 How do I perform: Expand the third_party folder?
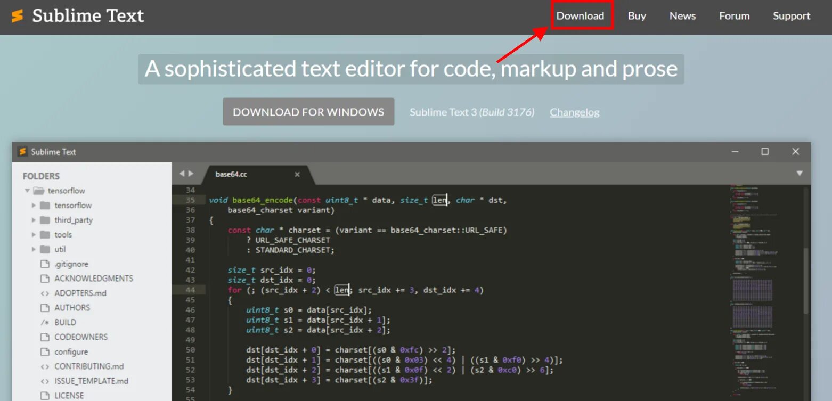pos(34,220)
